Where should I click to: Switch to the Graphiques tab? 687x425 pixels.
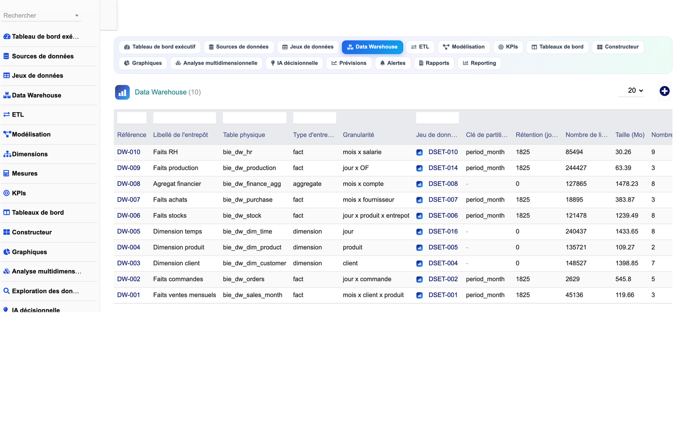tap(143, 63)
